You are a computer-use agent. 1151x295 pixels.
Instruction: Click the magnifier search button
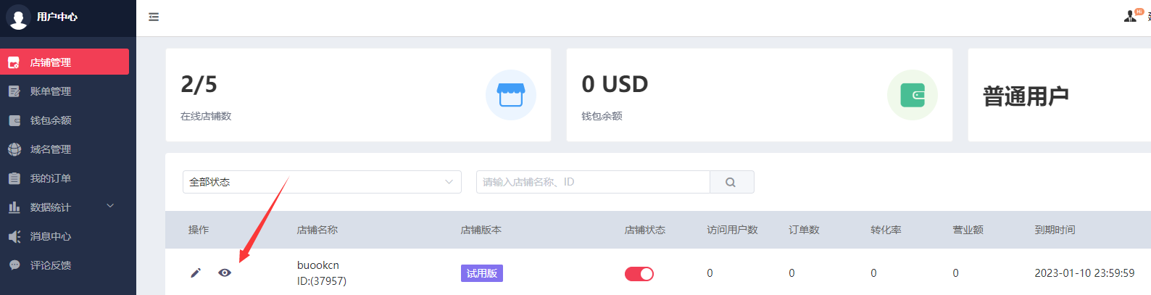tap(731, 182)
